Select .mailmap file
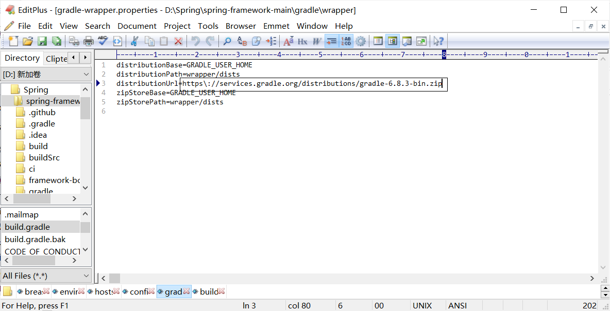Image resolution: width=610 pixels, height=311 pixels. [22, 215]
